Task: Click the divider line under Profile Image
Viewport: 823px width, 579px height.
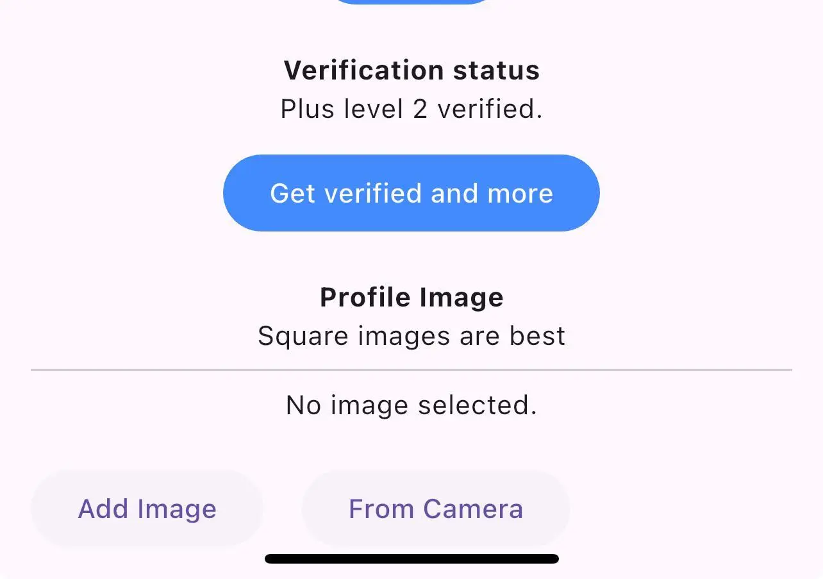Action: click(x=411, y=370)
